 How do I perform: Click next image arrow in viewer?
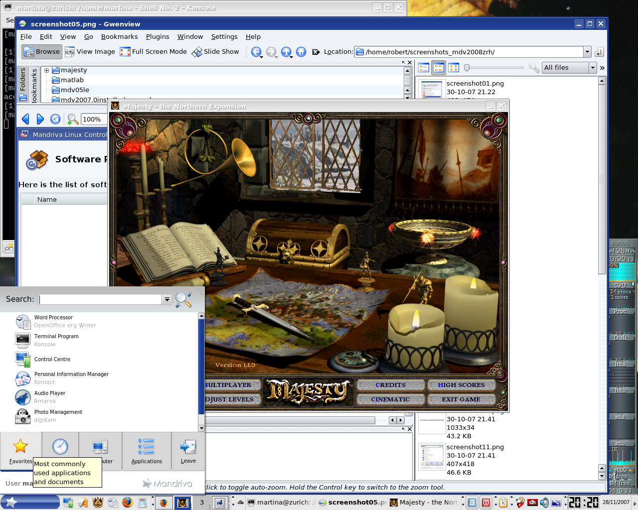pyautogui.click(x=40, y=119)
